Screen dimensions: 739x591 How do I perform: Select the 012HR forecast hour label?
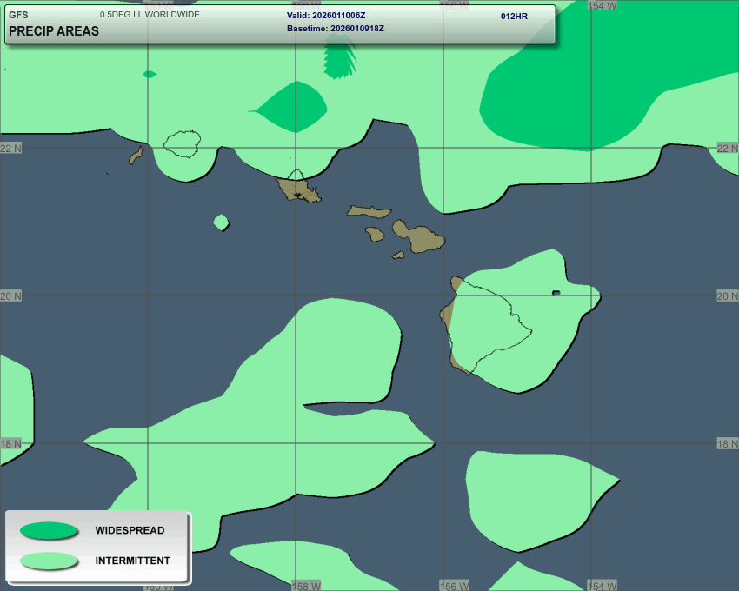click(514, 16)
